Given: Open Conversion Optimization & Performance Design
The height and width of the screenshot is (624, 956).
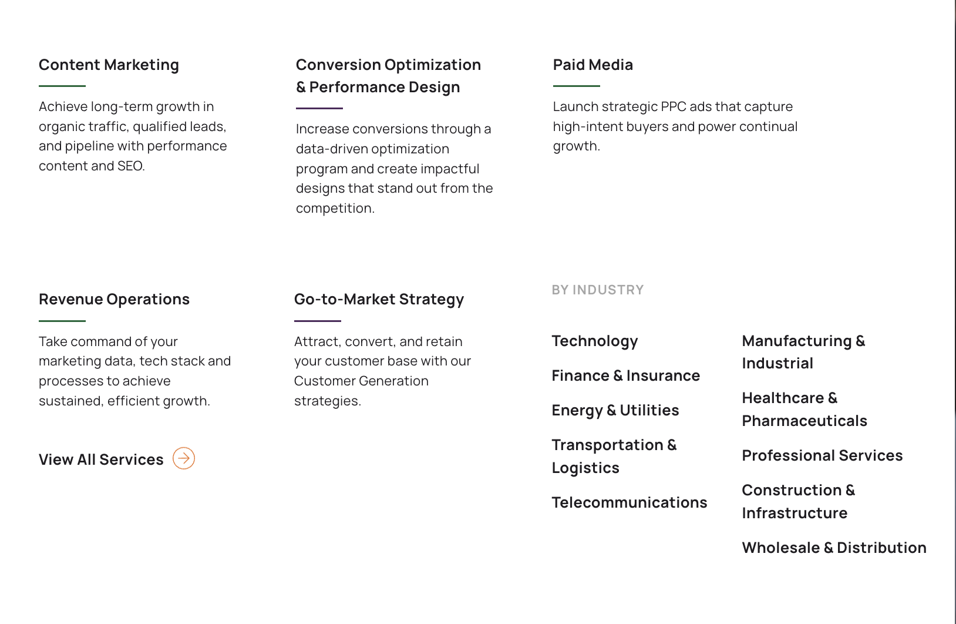Looking at the screenshot, I should [x=388, y=75].
